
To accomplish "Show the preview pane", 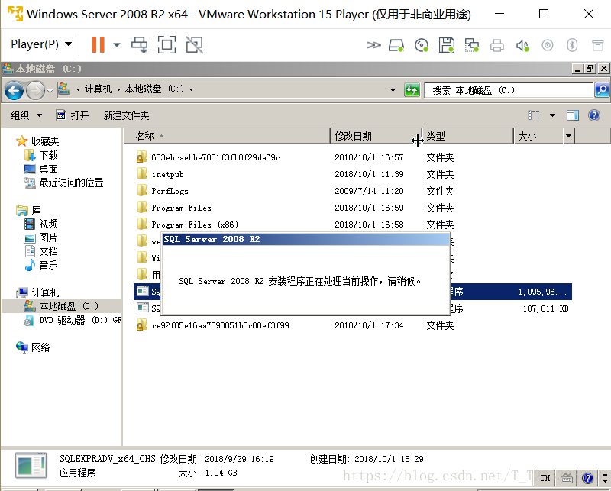I will click(x=572, y=115).
